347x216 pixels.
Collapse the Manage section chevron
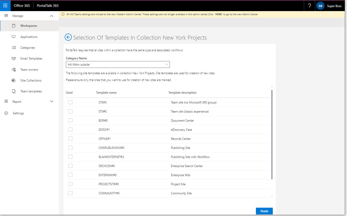point(51,16)
